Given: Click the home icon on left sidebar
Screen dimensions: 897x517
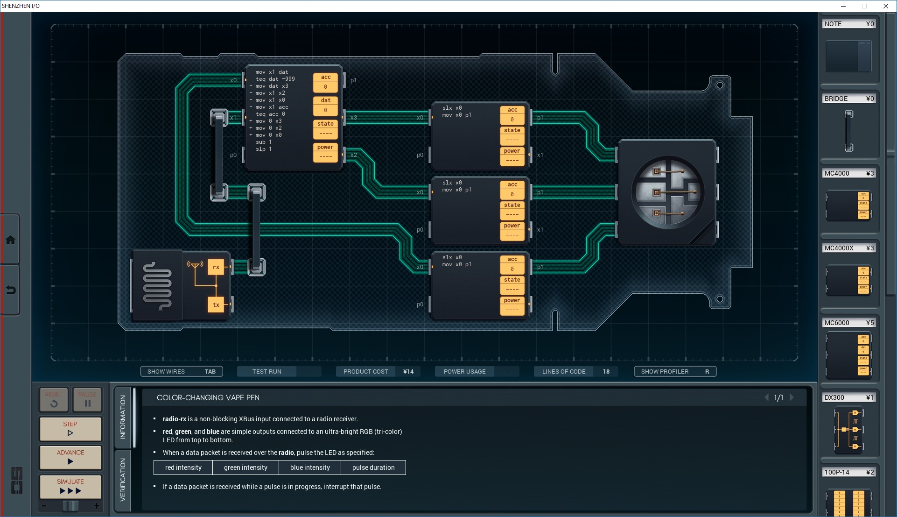Looking at the screenshot, I should 10,240.
